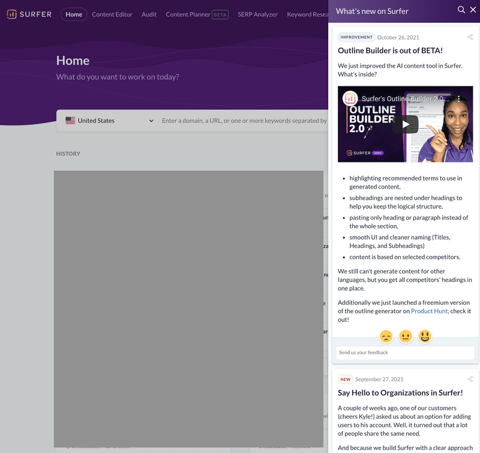Click the channel logo on video thumbnail
This screenshot has height=453, width=480.
[350, 98]
